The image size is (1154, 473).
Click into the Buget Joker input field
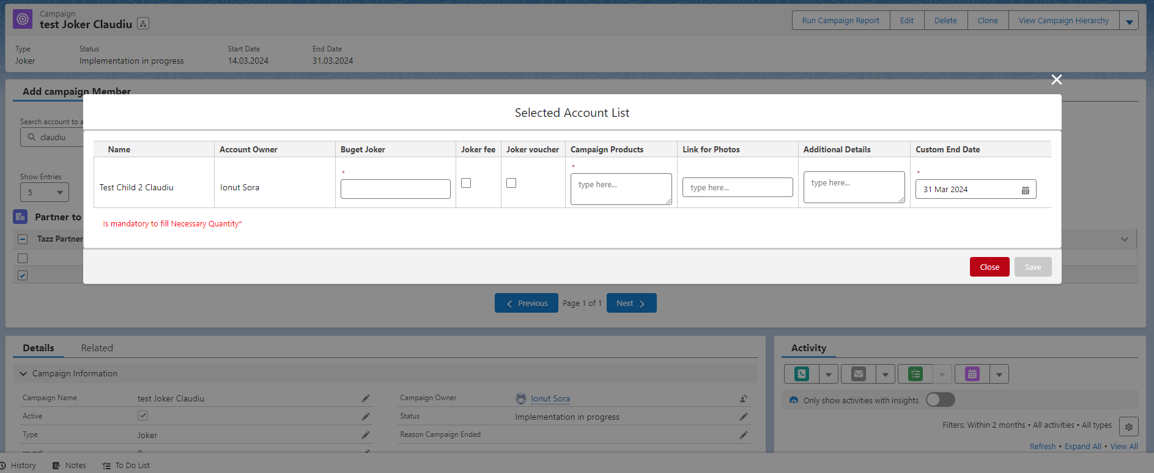395,189
